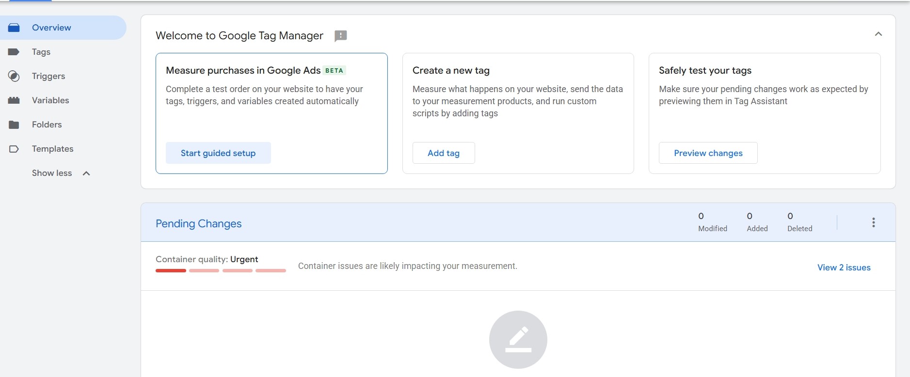Click 'Create a new tag' card title
Screen dimensions: 910x377
click(x=451, y=70)
